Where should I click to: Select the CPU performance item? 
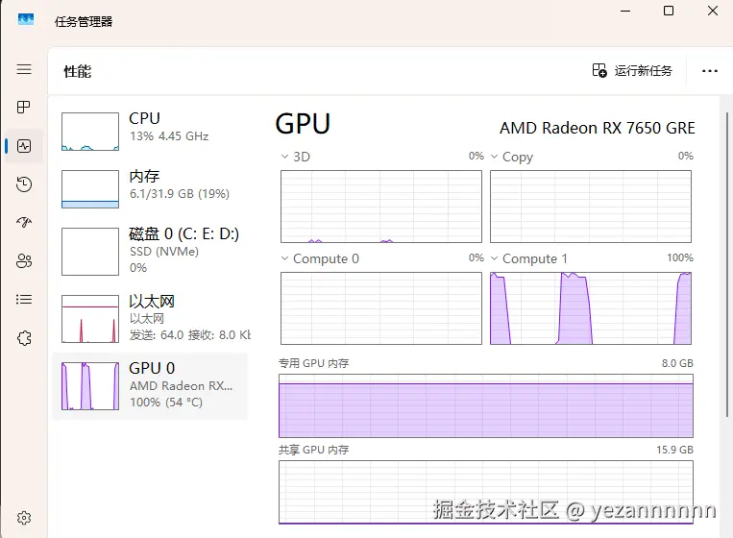[149, 132]
